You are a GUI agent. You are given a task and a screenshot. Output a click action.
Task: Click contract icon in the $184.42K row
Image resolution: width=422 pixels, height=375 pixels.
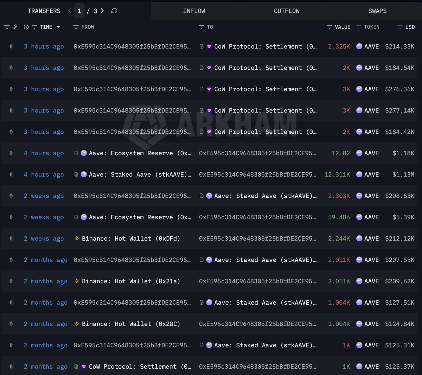coord(202,132)
